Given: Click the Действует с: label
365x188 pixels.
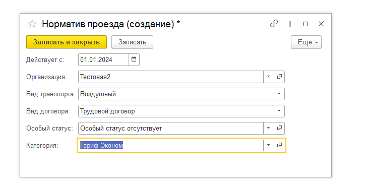Looking at the screenshot, I should (x=45, y=60).
